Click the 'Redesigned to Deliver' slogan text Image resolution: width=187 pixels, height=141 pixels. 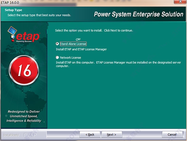pyautogui.click(x=24, y=111)
